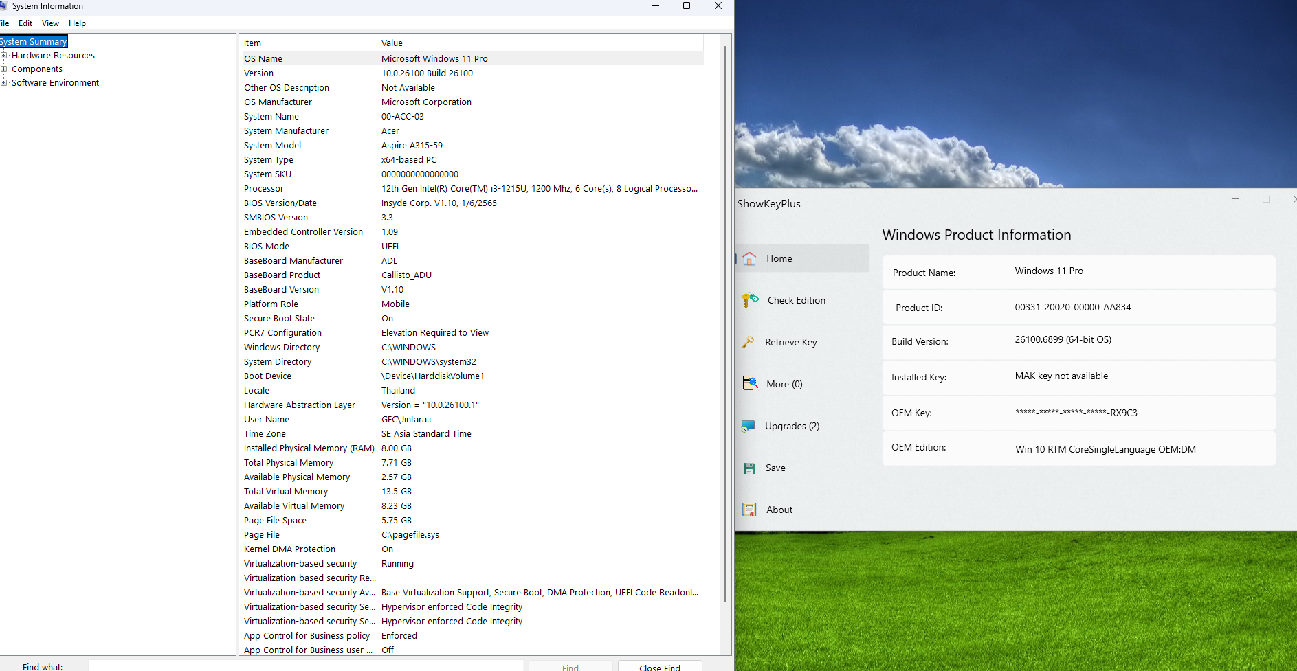The image size is (1297, 671).
Task: Click the Retrieve Key icon
Action: pyautogui.click(x=749, y=342)
